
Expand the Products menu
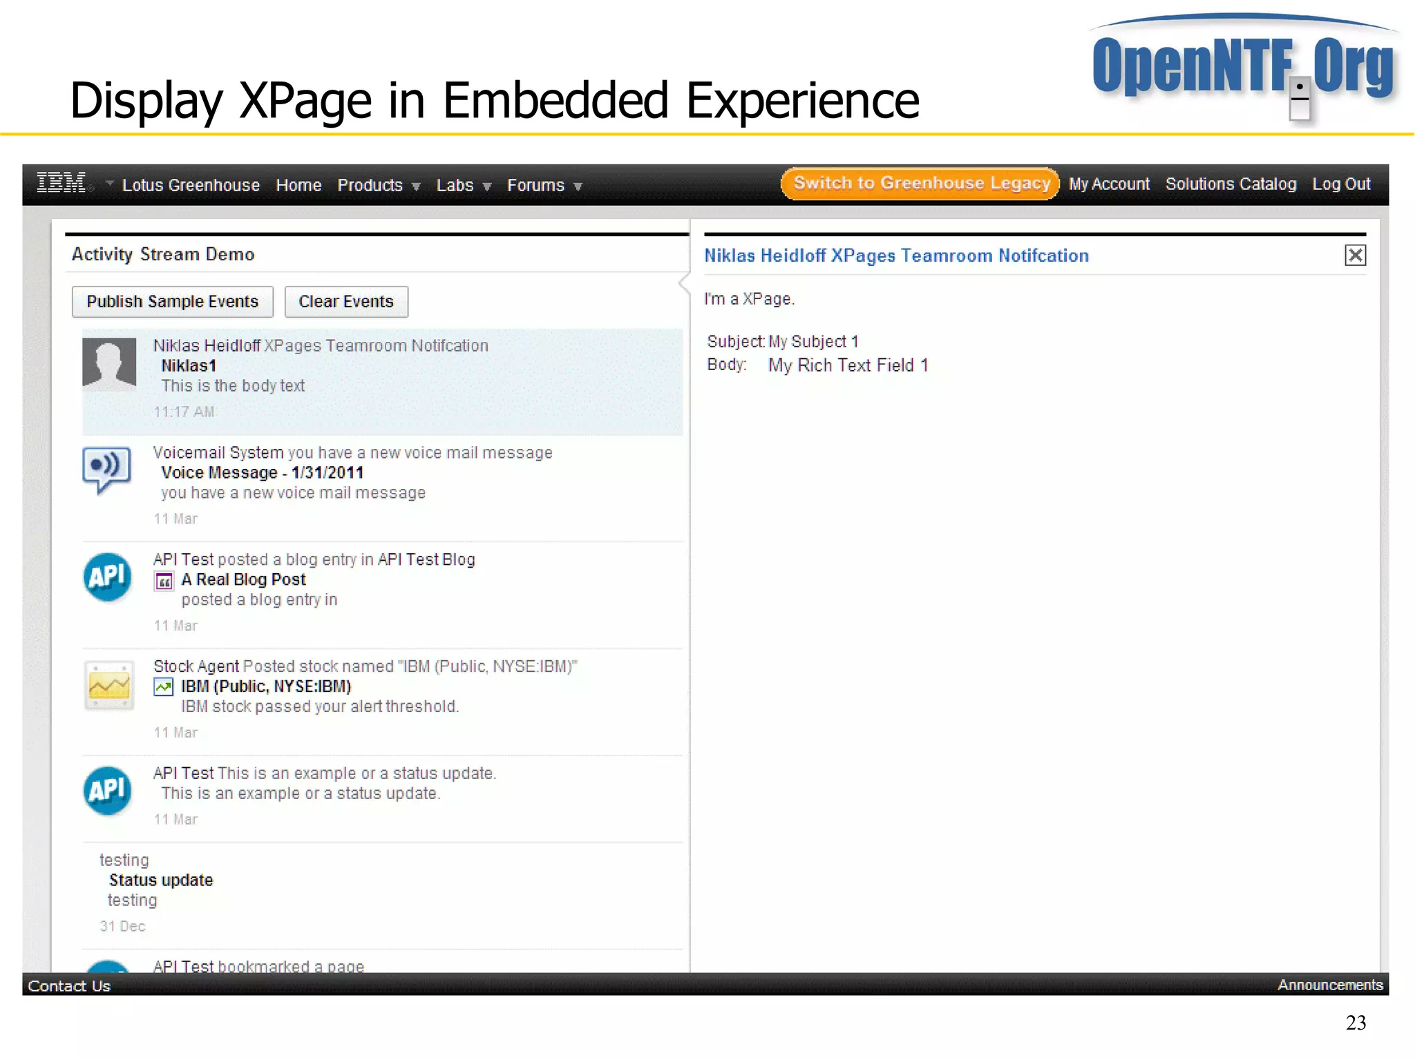379,185
